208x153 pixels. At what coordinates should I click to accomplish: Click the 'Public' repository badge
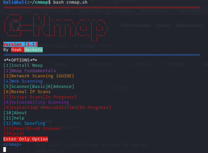click(x=106, y=46)
